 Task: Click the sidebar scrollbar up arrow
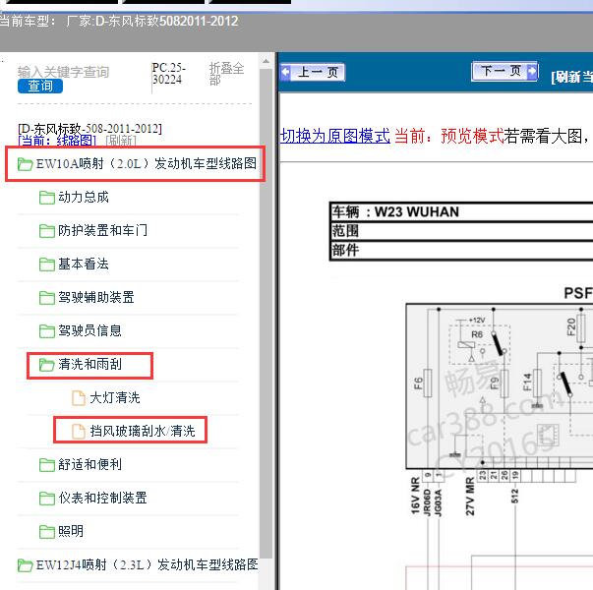point(266,61)
